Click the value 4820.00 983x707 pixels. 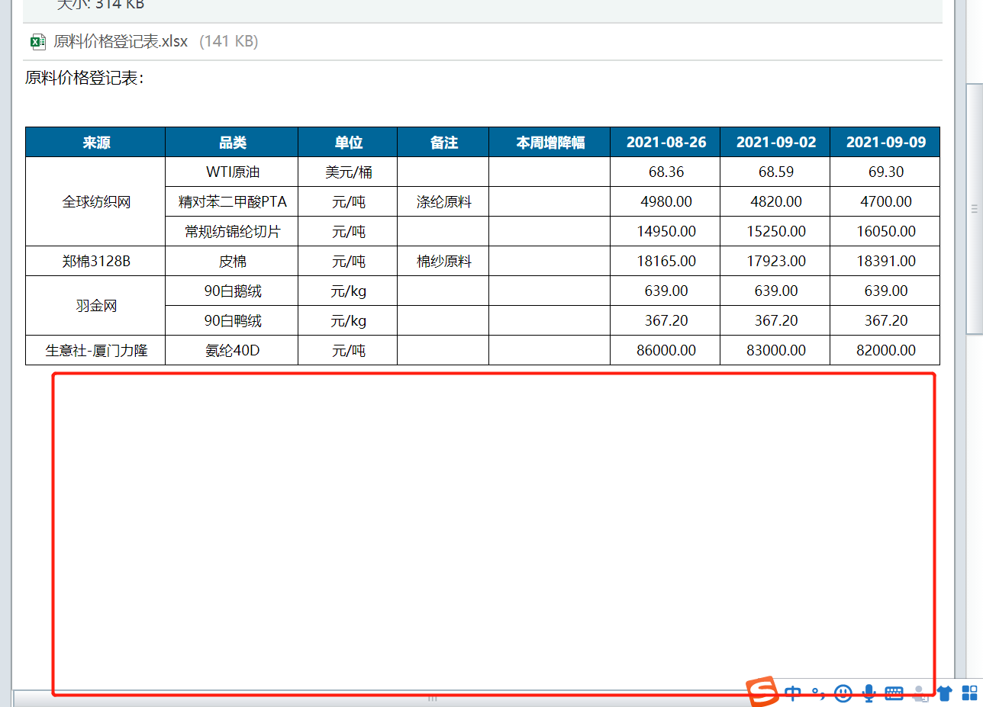(x=775, y=202)
